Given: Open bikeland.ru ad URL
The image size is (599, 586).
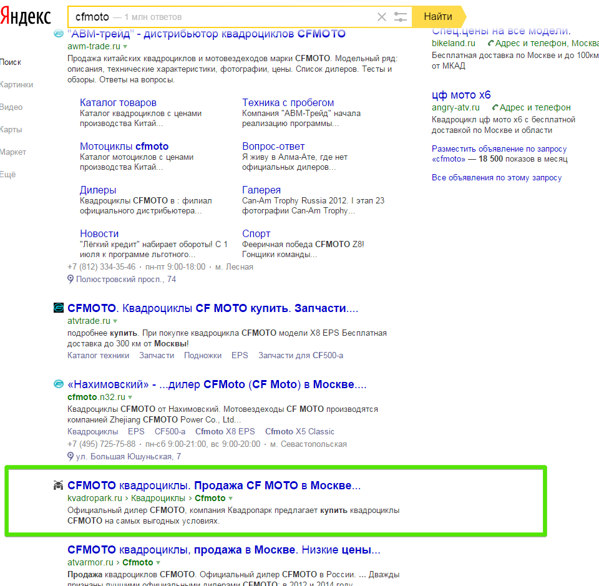Looking at the screenshot, I should (454, 43).
